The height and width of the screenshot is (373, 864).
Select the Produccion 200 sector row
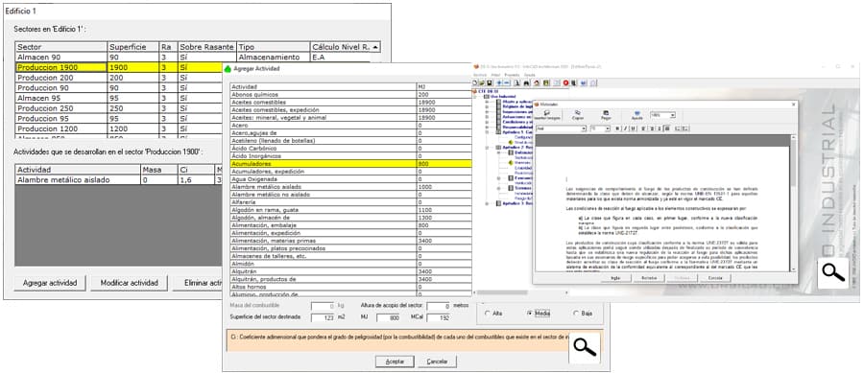pyautogui.click(x=118, y=78)
